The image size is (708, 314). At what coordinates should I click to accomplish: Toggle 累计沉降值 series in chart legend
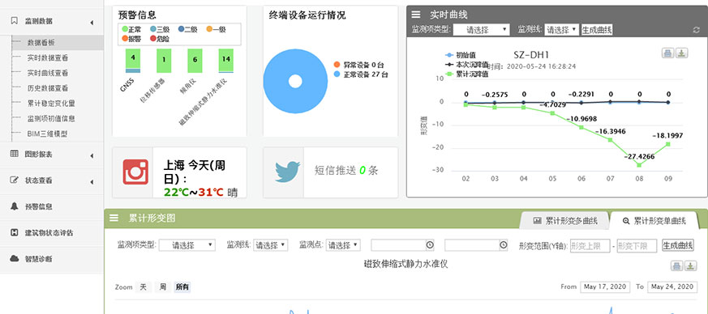pos(467,74)
